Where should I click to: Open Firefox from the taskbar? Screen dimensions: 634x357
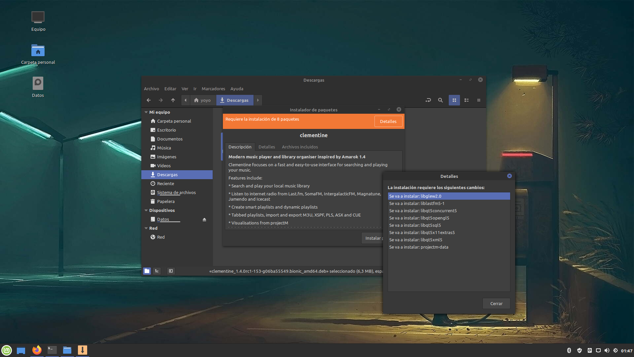(37, 350)
